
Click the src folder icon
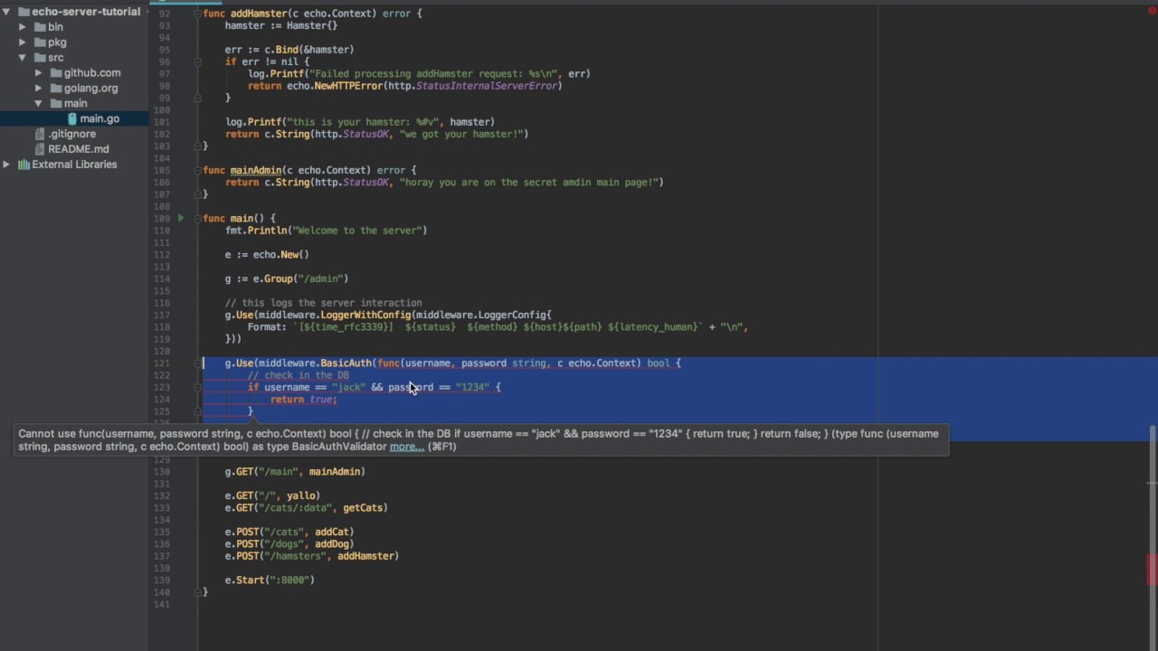point(40,58)
